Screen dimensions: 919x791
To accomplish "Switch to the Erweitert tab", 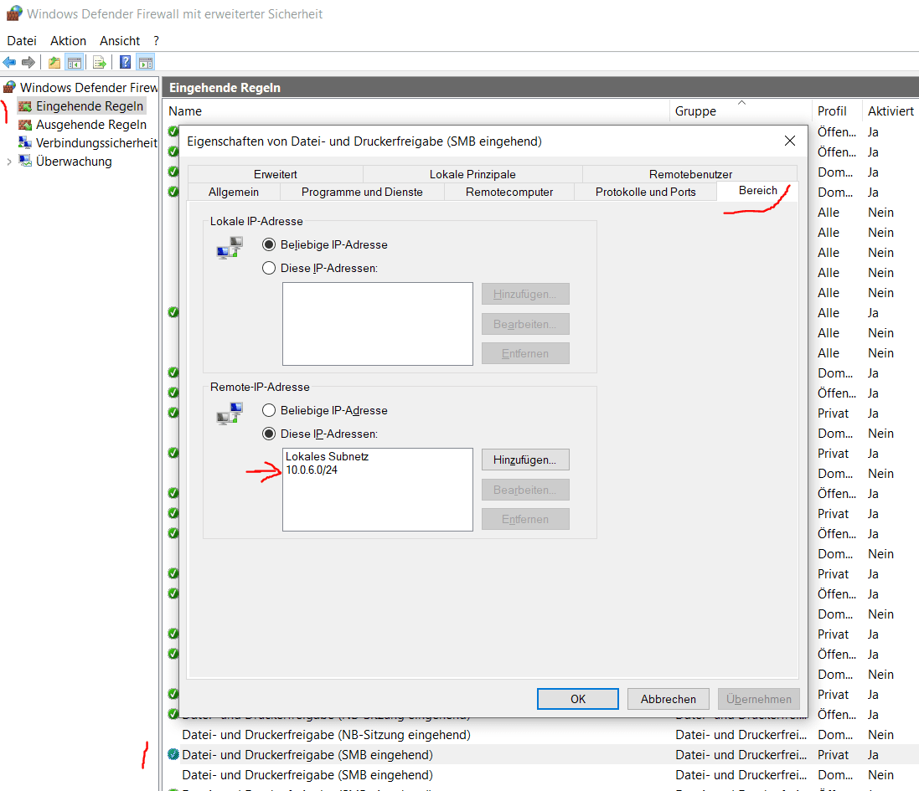I will point(276,174).
